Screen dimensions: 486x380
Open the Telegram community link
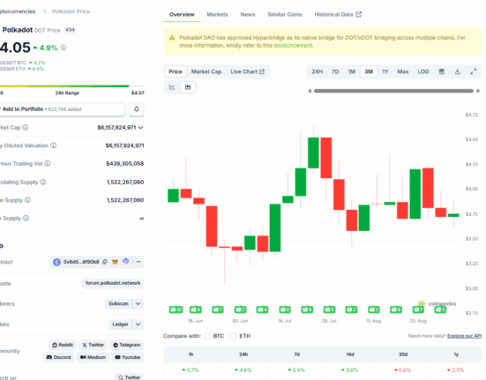[x=127, y=345]
